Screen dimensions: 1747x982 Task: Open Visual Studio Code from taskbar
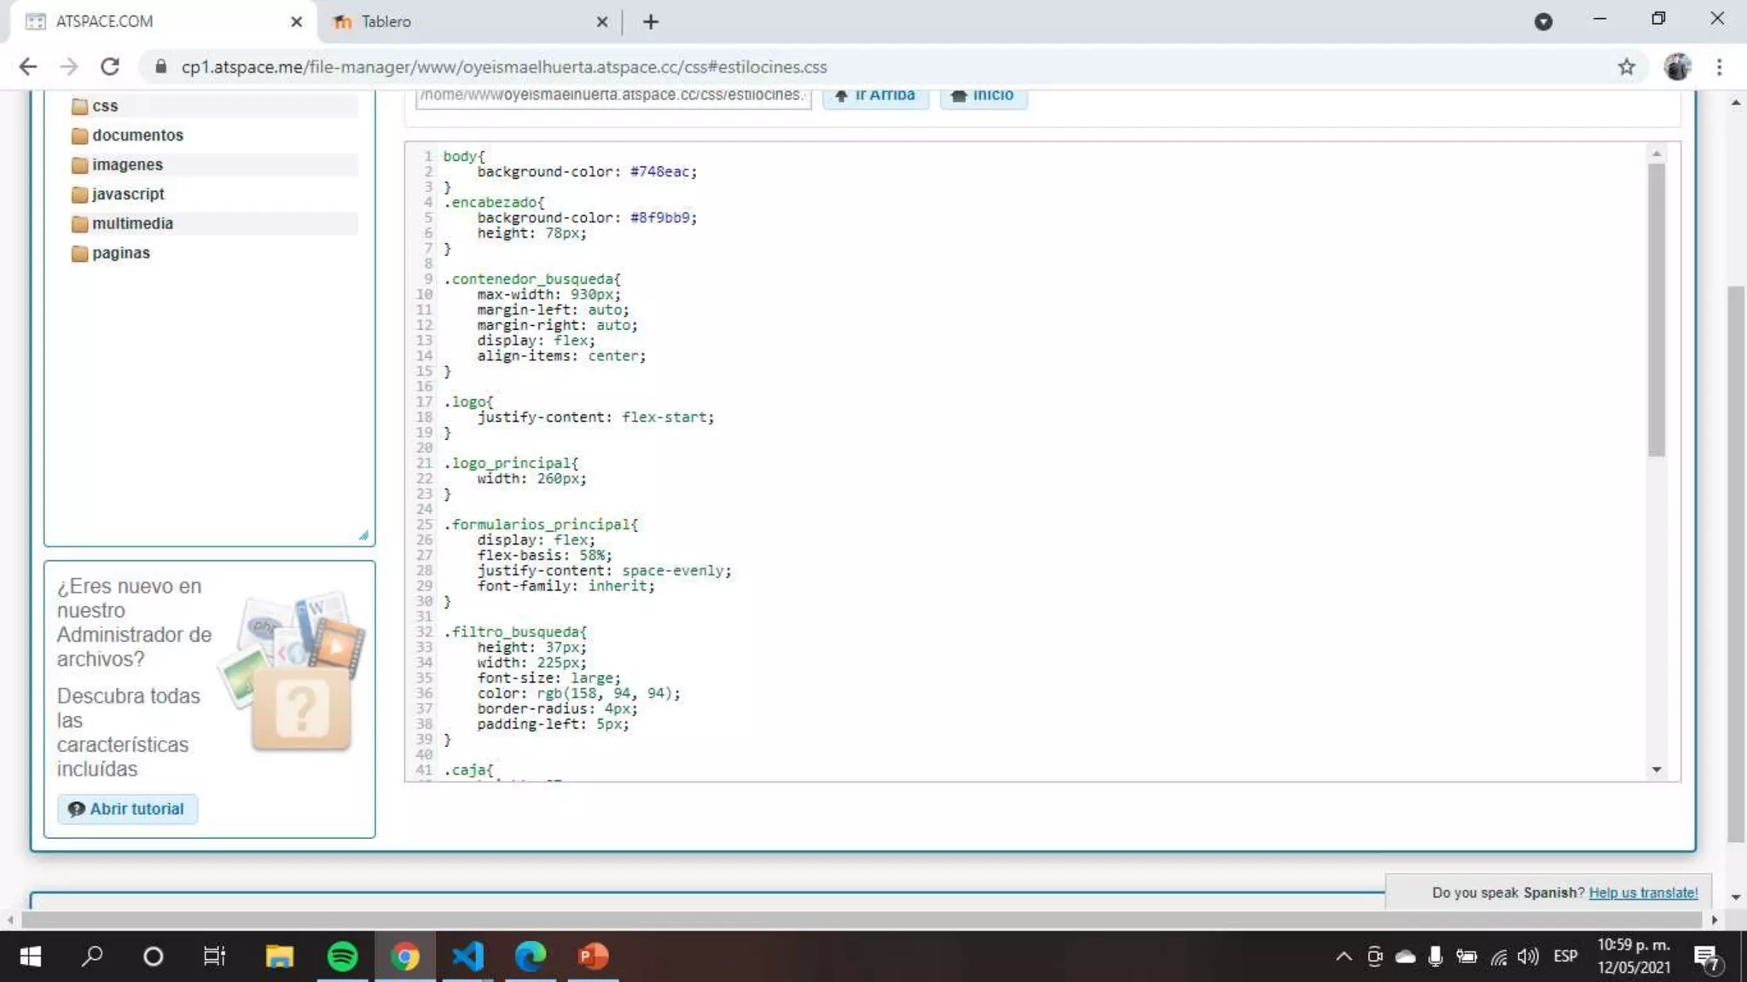(467, 956)
